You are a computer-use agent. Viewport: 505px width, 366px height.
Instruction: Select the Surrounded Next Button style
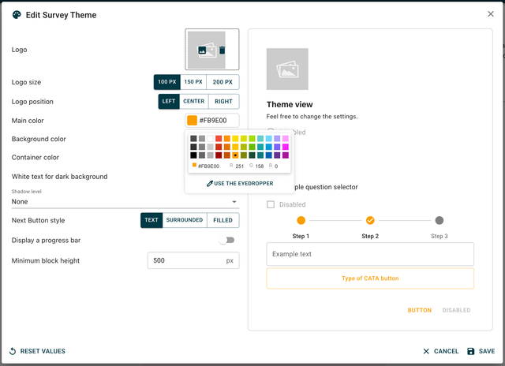(x=185, y=221)
